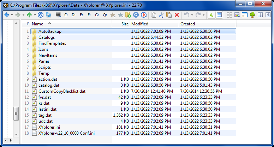The height and width of the screenshot is (147, 274).
Task: Click the XYplorer title bar app icon
Action: (x=6, y=5)
